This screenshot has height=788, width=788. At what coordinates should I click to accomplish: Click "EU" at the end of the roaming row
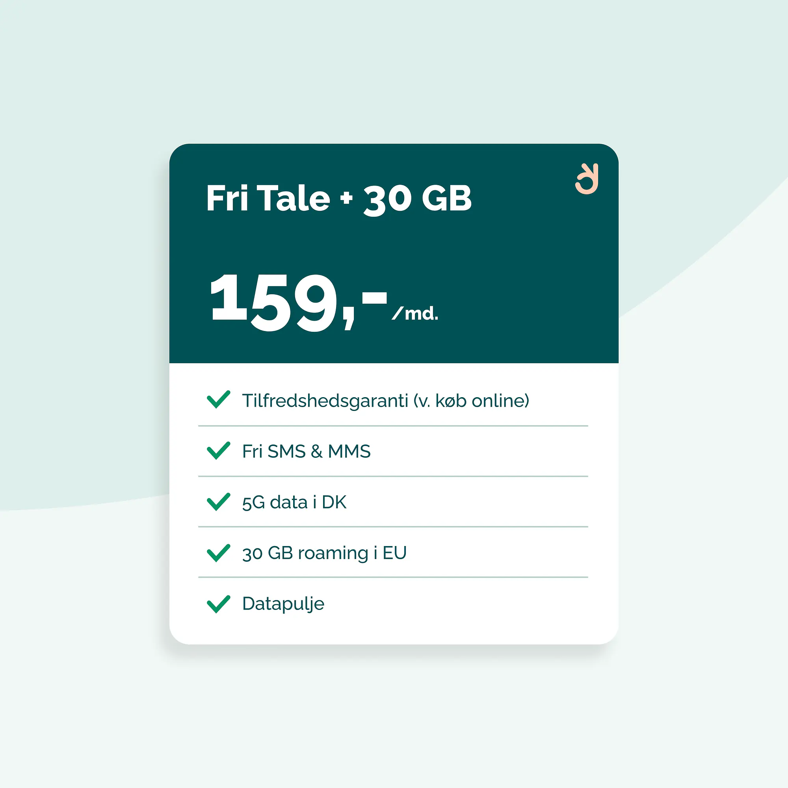coord(394,553)
